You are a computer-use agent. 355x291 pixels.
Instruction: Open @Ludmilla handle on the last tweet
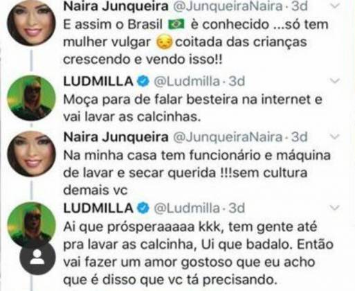187,208
